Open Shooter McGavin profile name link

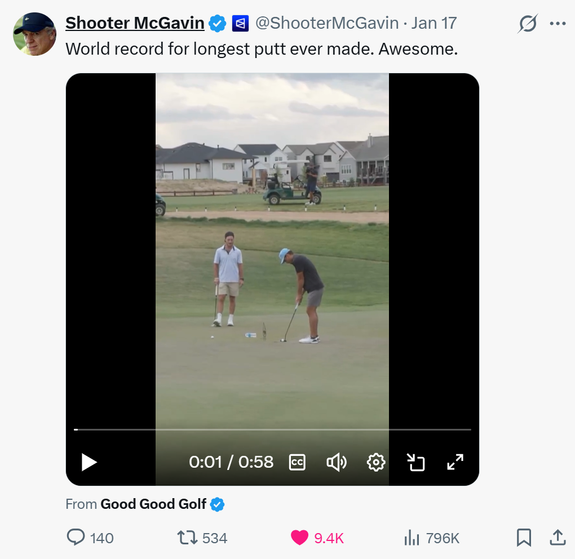pos(135,23)
